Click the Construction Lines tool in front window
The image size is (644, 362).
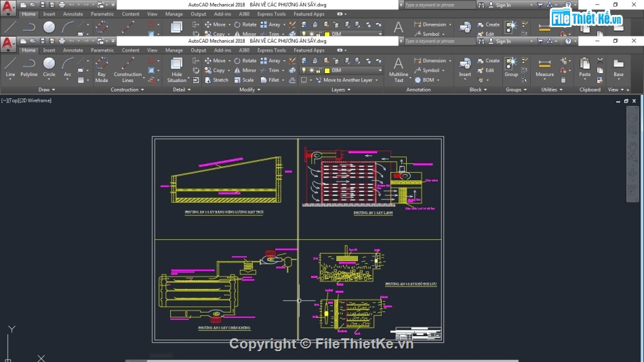(x=127, y=70)
